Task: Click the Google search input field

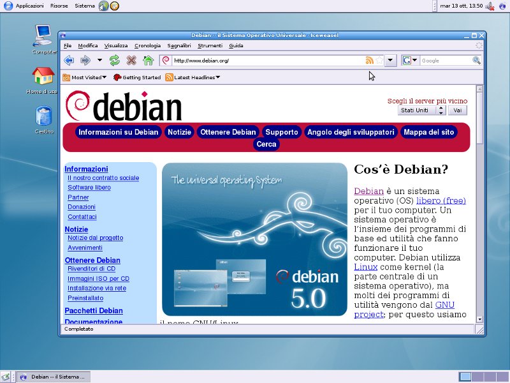Action: coord(446,61)
